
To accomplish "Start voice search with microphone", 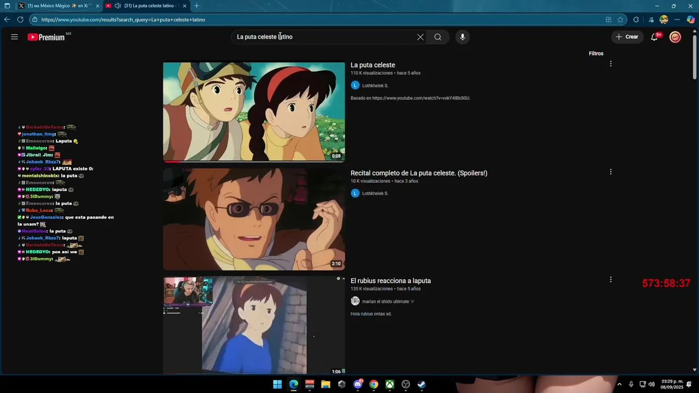I will click(x=462, y=37).
